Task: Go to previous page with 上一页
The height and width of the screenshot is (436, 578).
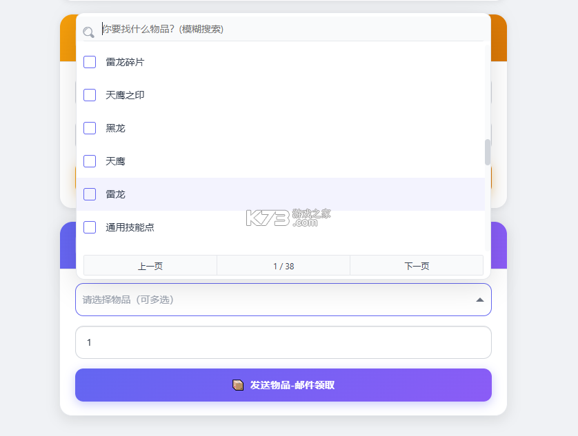Action: (150, 265)
